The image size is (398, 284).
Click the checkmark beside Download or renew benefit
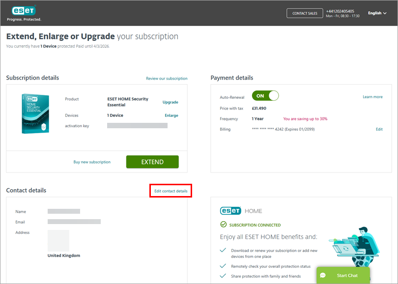223,251
